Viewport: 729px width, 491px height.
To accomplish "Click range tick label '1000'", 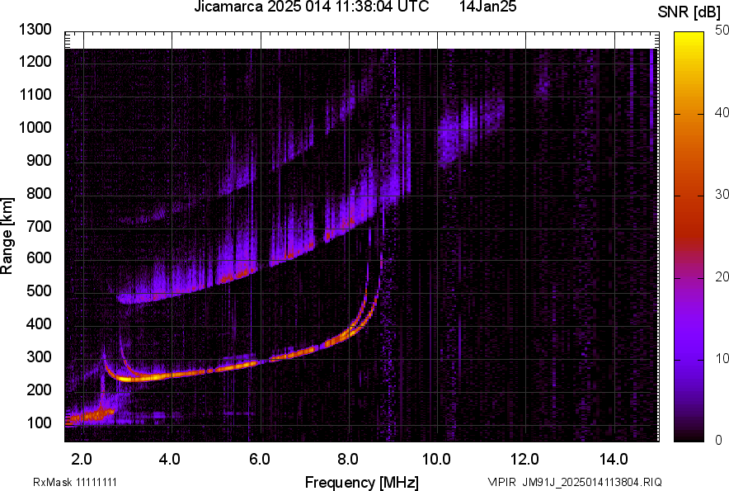I will pos(35,127).
